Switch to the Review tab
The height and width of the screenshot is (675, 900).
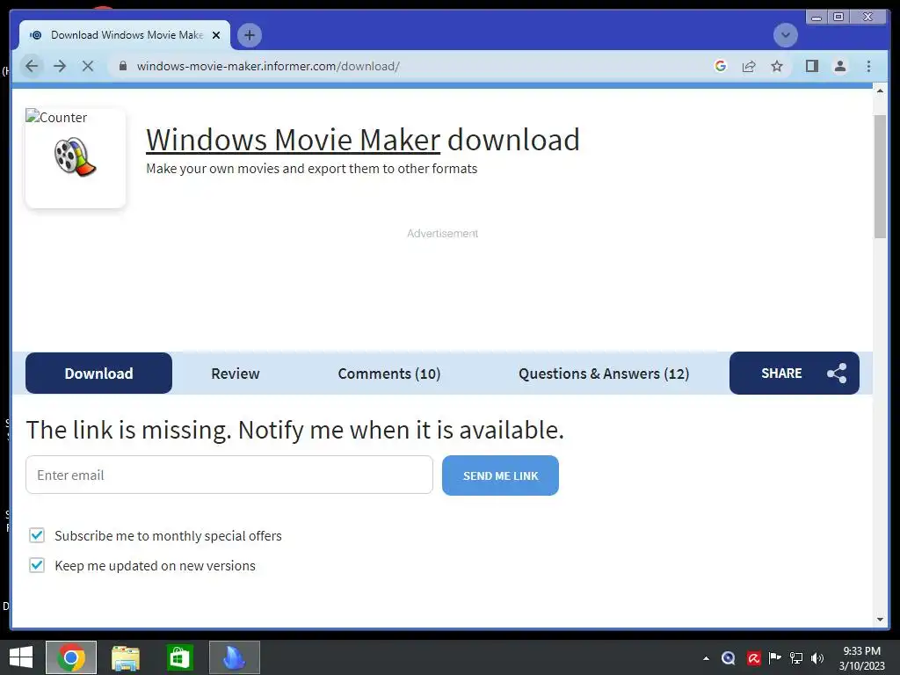coord(236,373)
